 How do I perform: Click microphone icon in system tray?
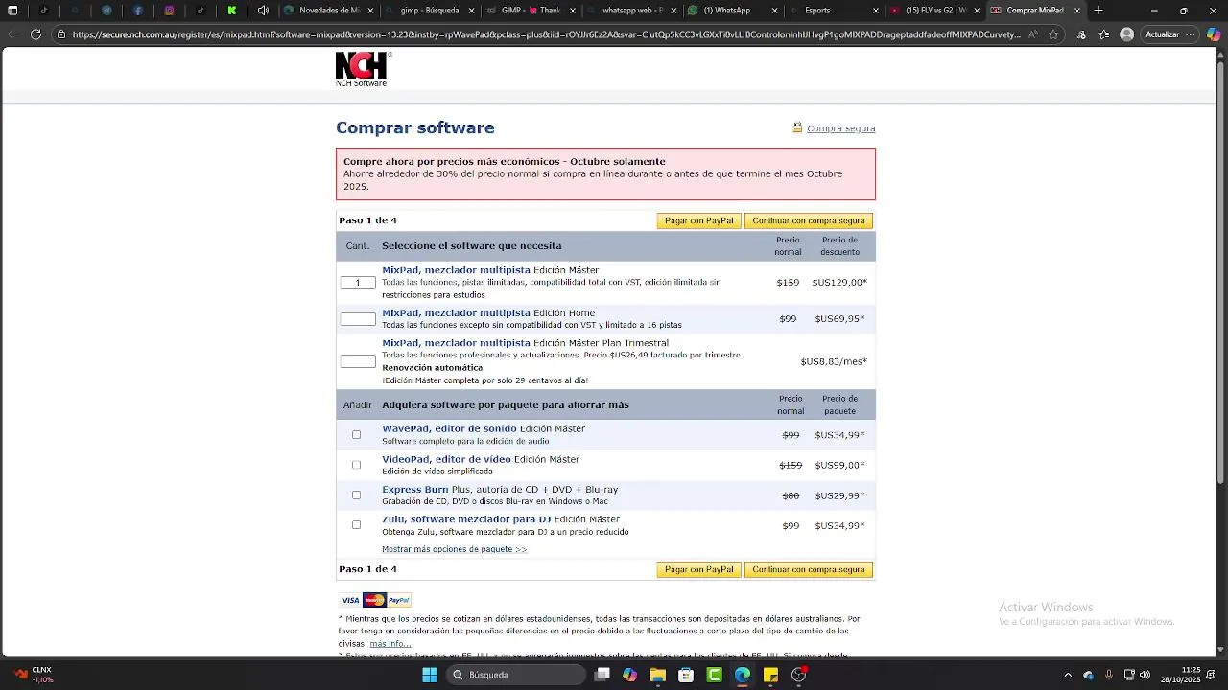1109,675
